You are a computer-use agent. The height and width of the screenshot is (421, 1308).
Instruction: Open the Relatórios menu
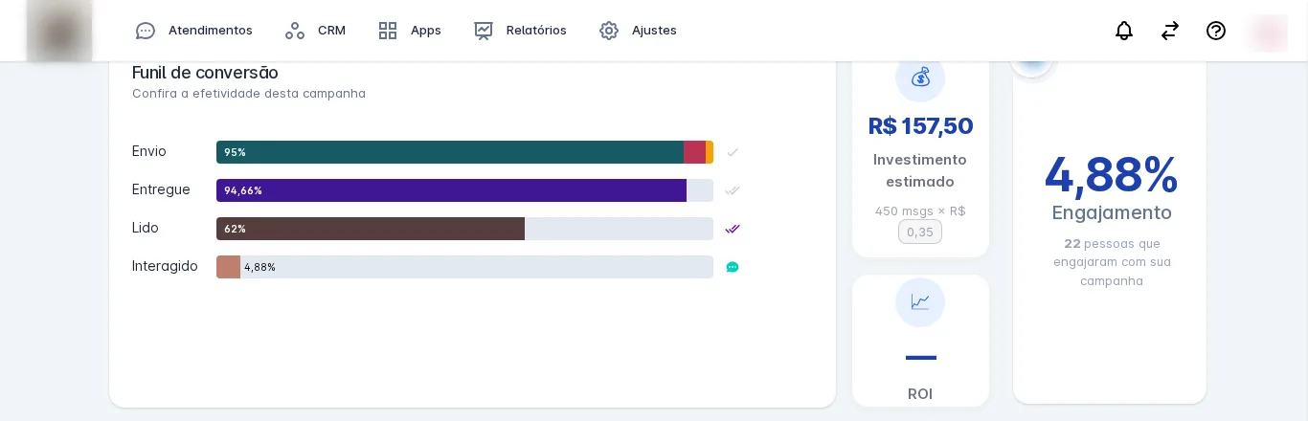pos(520,31)
